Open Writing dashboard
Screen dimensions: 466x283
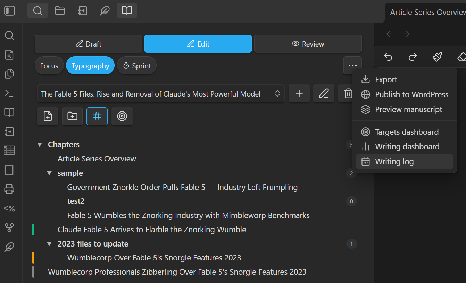404,147
